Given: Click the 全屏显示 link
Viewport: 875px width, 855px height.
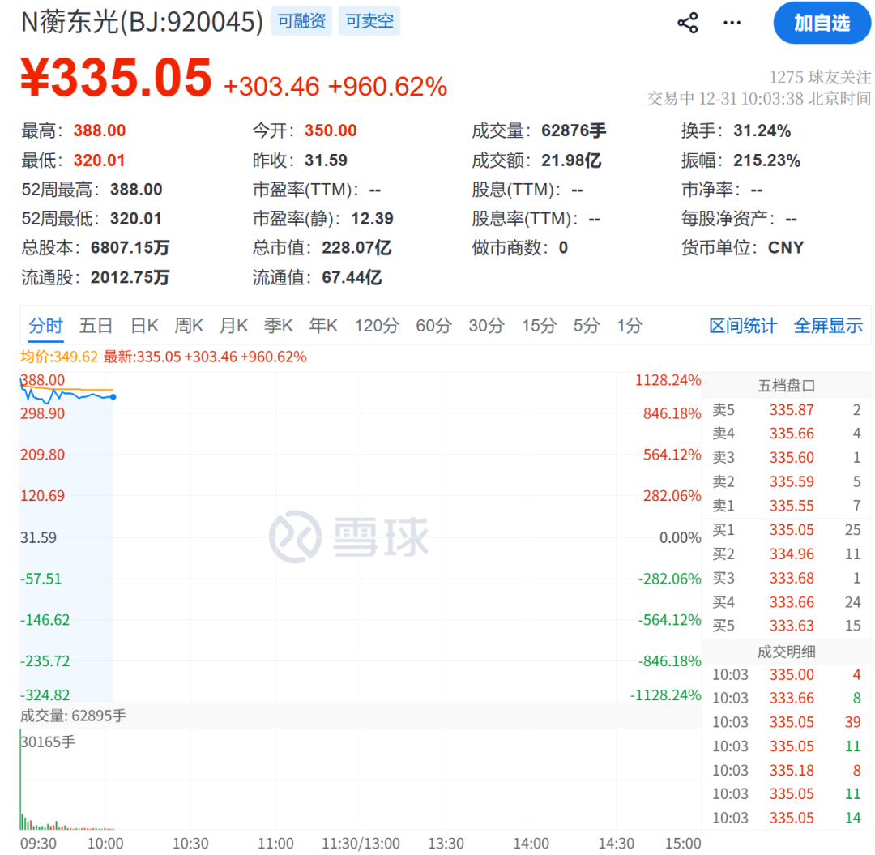Looking at the screenshot, I should 828,326.
